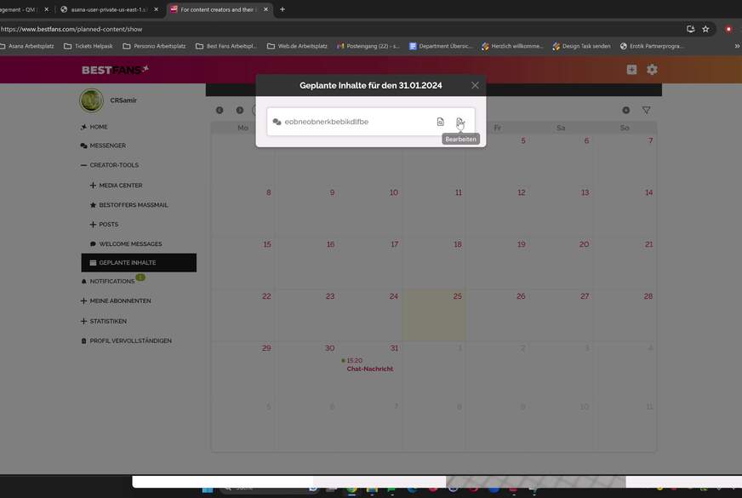
Task: Expand the Meine Abonnenten section
Action: pyautogui.click(x=83, y=301)
